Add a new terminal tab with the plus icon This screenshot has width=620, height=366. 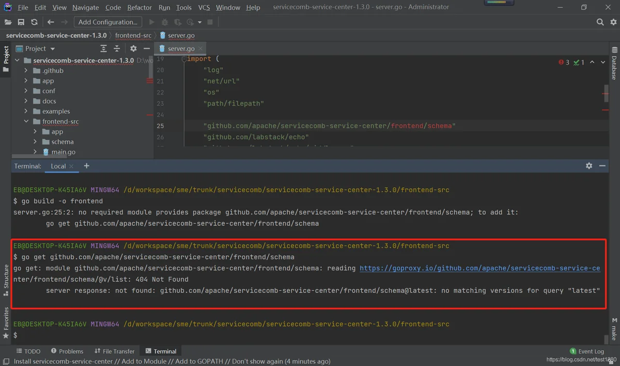(86, 166)
